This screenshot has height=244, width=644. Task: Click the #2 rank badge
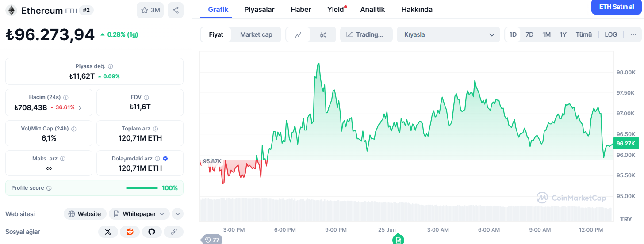[86, 10]
